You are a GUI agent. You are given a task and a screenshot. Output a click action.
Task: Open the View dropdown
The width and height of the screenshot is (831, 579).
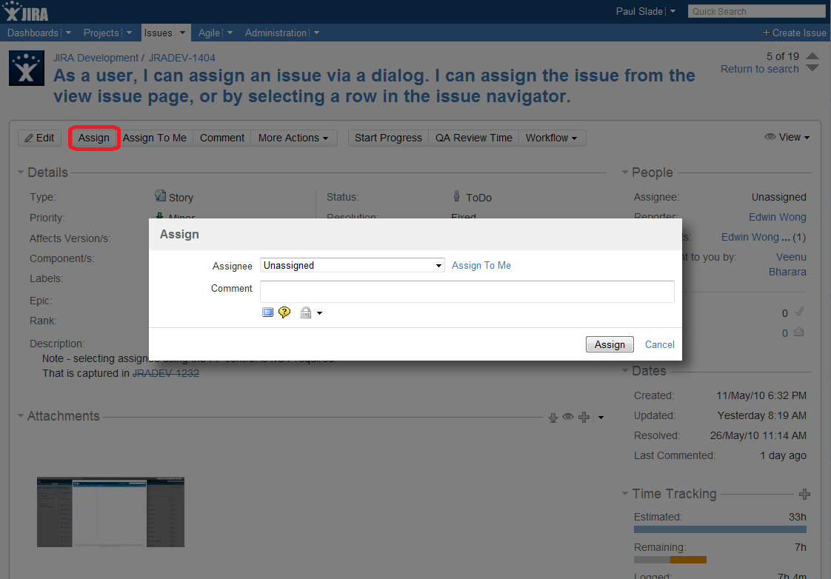pos(787,137)
